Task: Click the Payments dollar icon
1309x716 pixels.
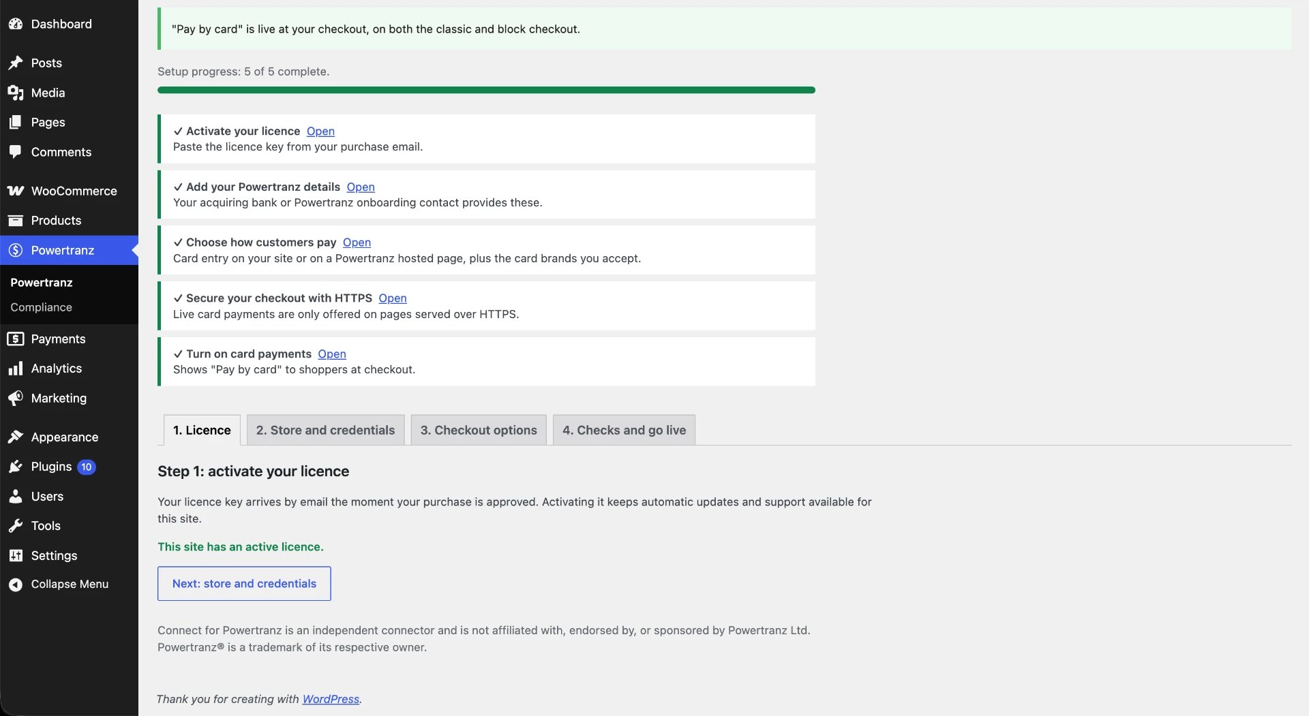Action: [x=16, y=339]
